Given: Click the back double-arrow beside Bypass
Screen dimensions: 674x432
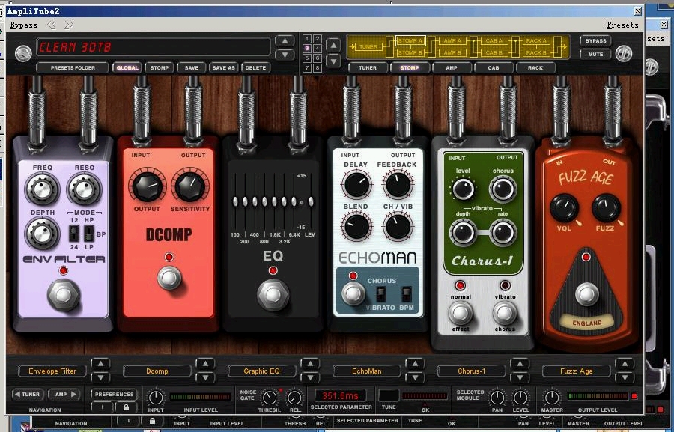Looking at the screenshot, I should pos(52,25).
